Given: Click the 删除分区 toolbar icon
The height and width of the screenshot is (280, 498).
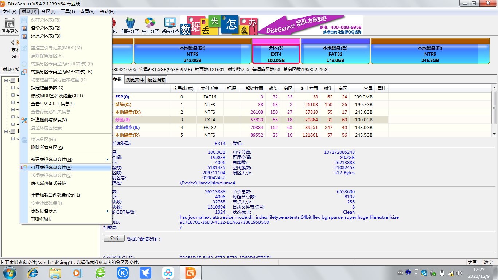Looking at the screenshot, I should (130, 26).
